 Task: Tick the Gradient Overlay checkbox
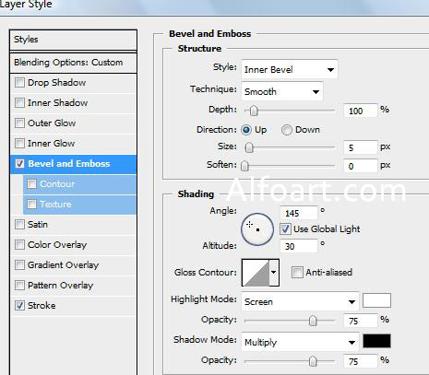pyautogui.click(x=19, y=265)
